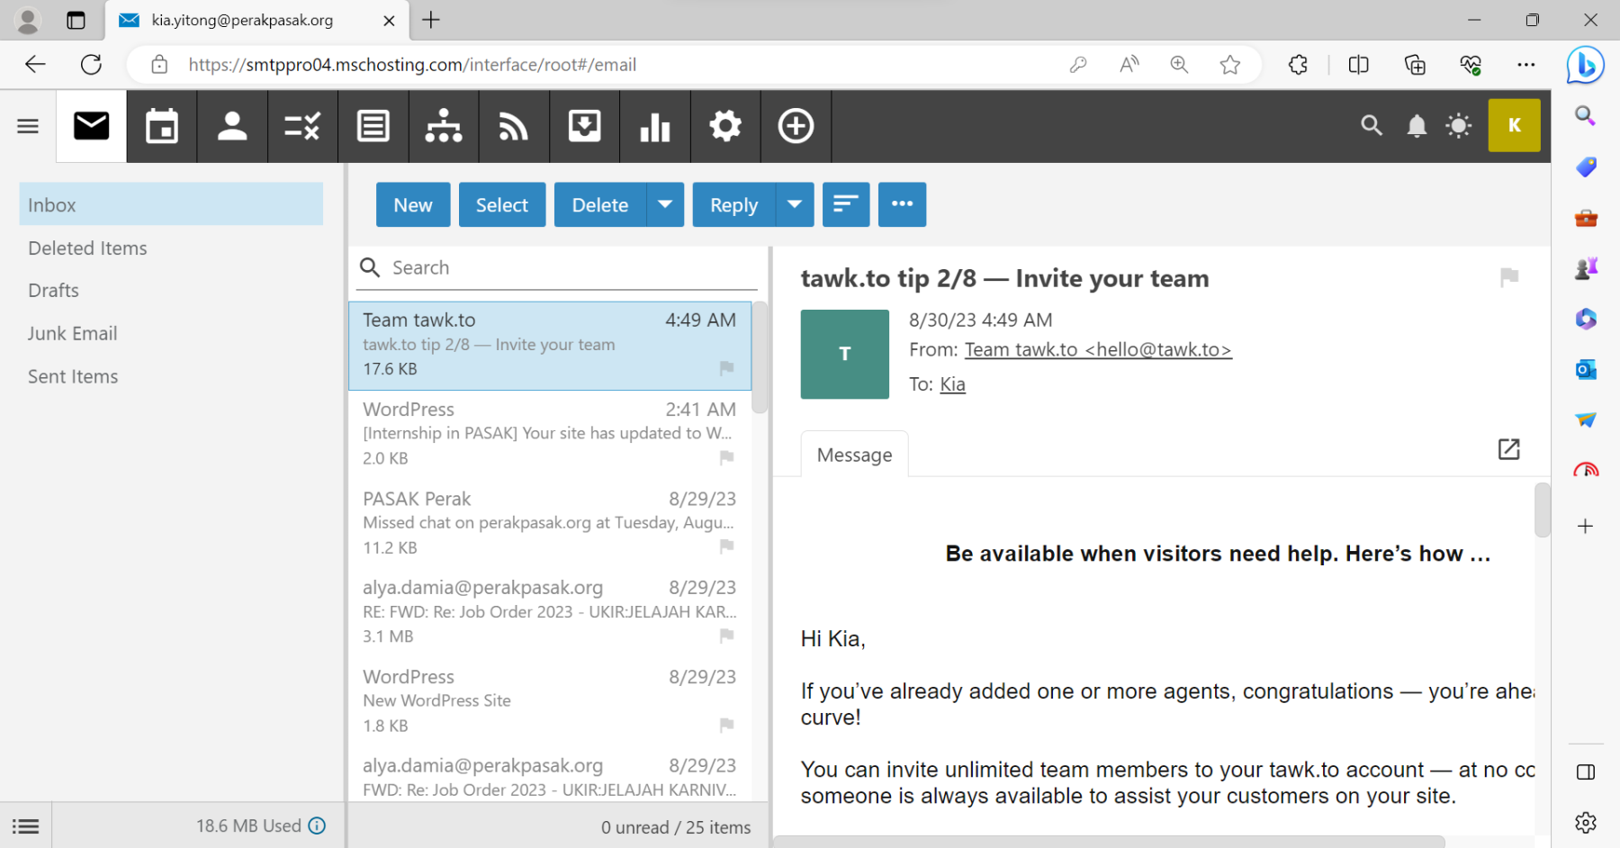Screen dimensions: 1620x848
Task: Open the three-dots more actions menu
Action: click(x=902, y=204)
